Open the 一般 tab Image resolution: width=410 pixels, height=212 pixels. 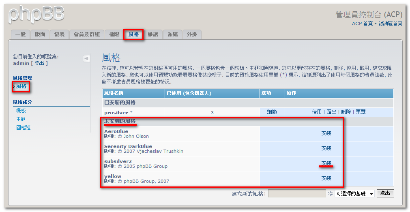click(20, 34)
